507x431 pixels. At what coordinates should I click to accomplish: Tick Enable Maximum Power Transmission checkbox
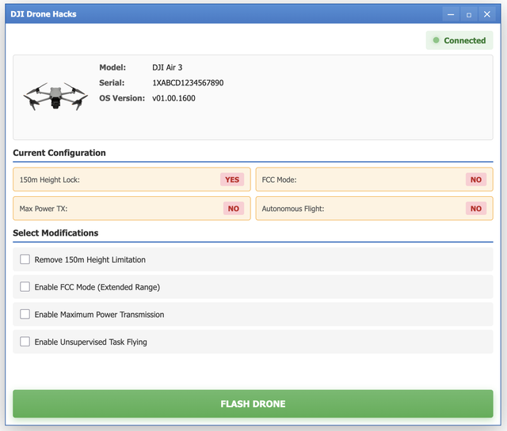[x=25, y=314]
